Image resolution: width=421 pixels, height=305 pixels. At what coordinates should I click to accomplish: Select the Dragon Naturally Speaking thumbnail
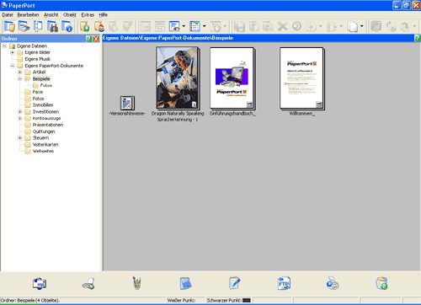click(x=178, y=78)
